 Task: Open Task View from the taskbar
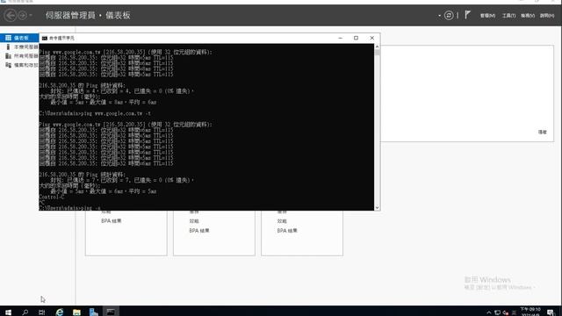pyautogui.click(x=42, y=312)
